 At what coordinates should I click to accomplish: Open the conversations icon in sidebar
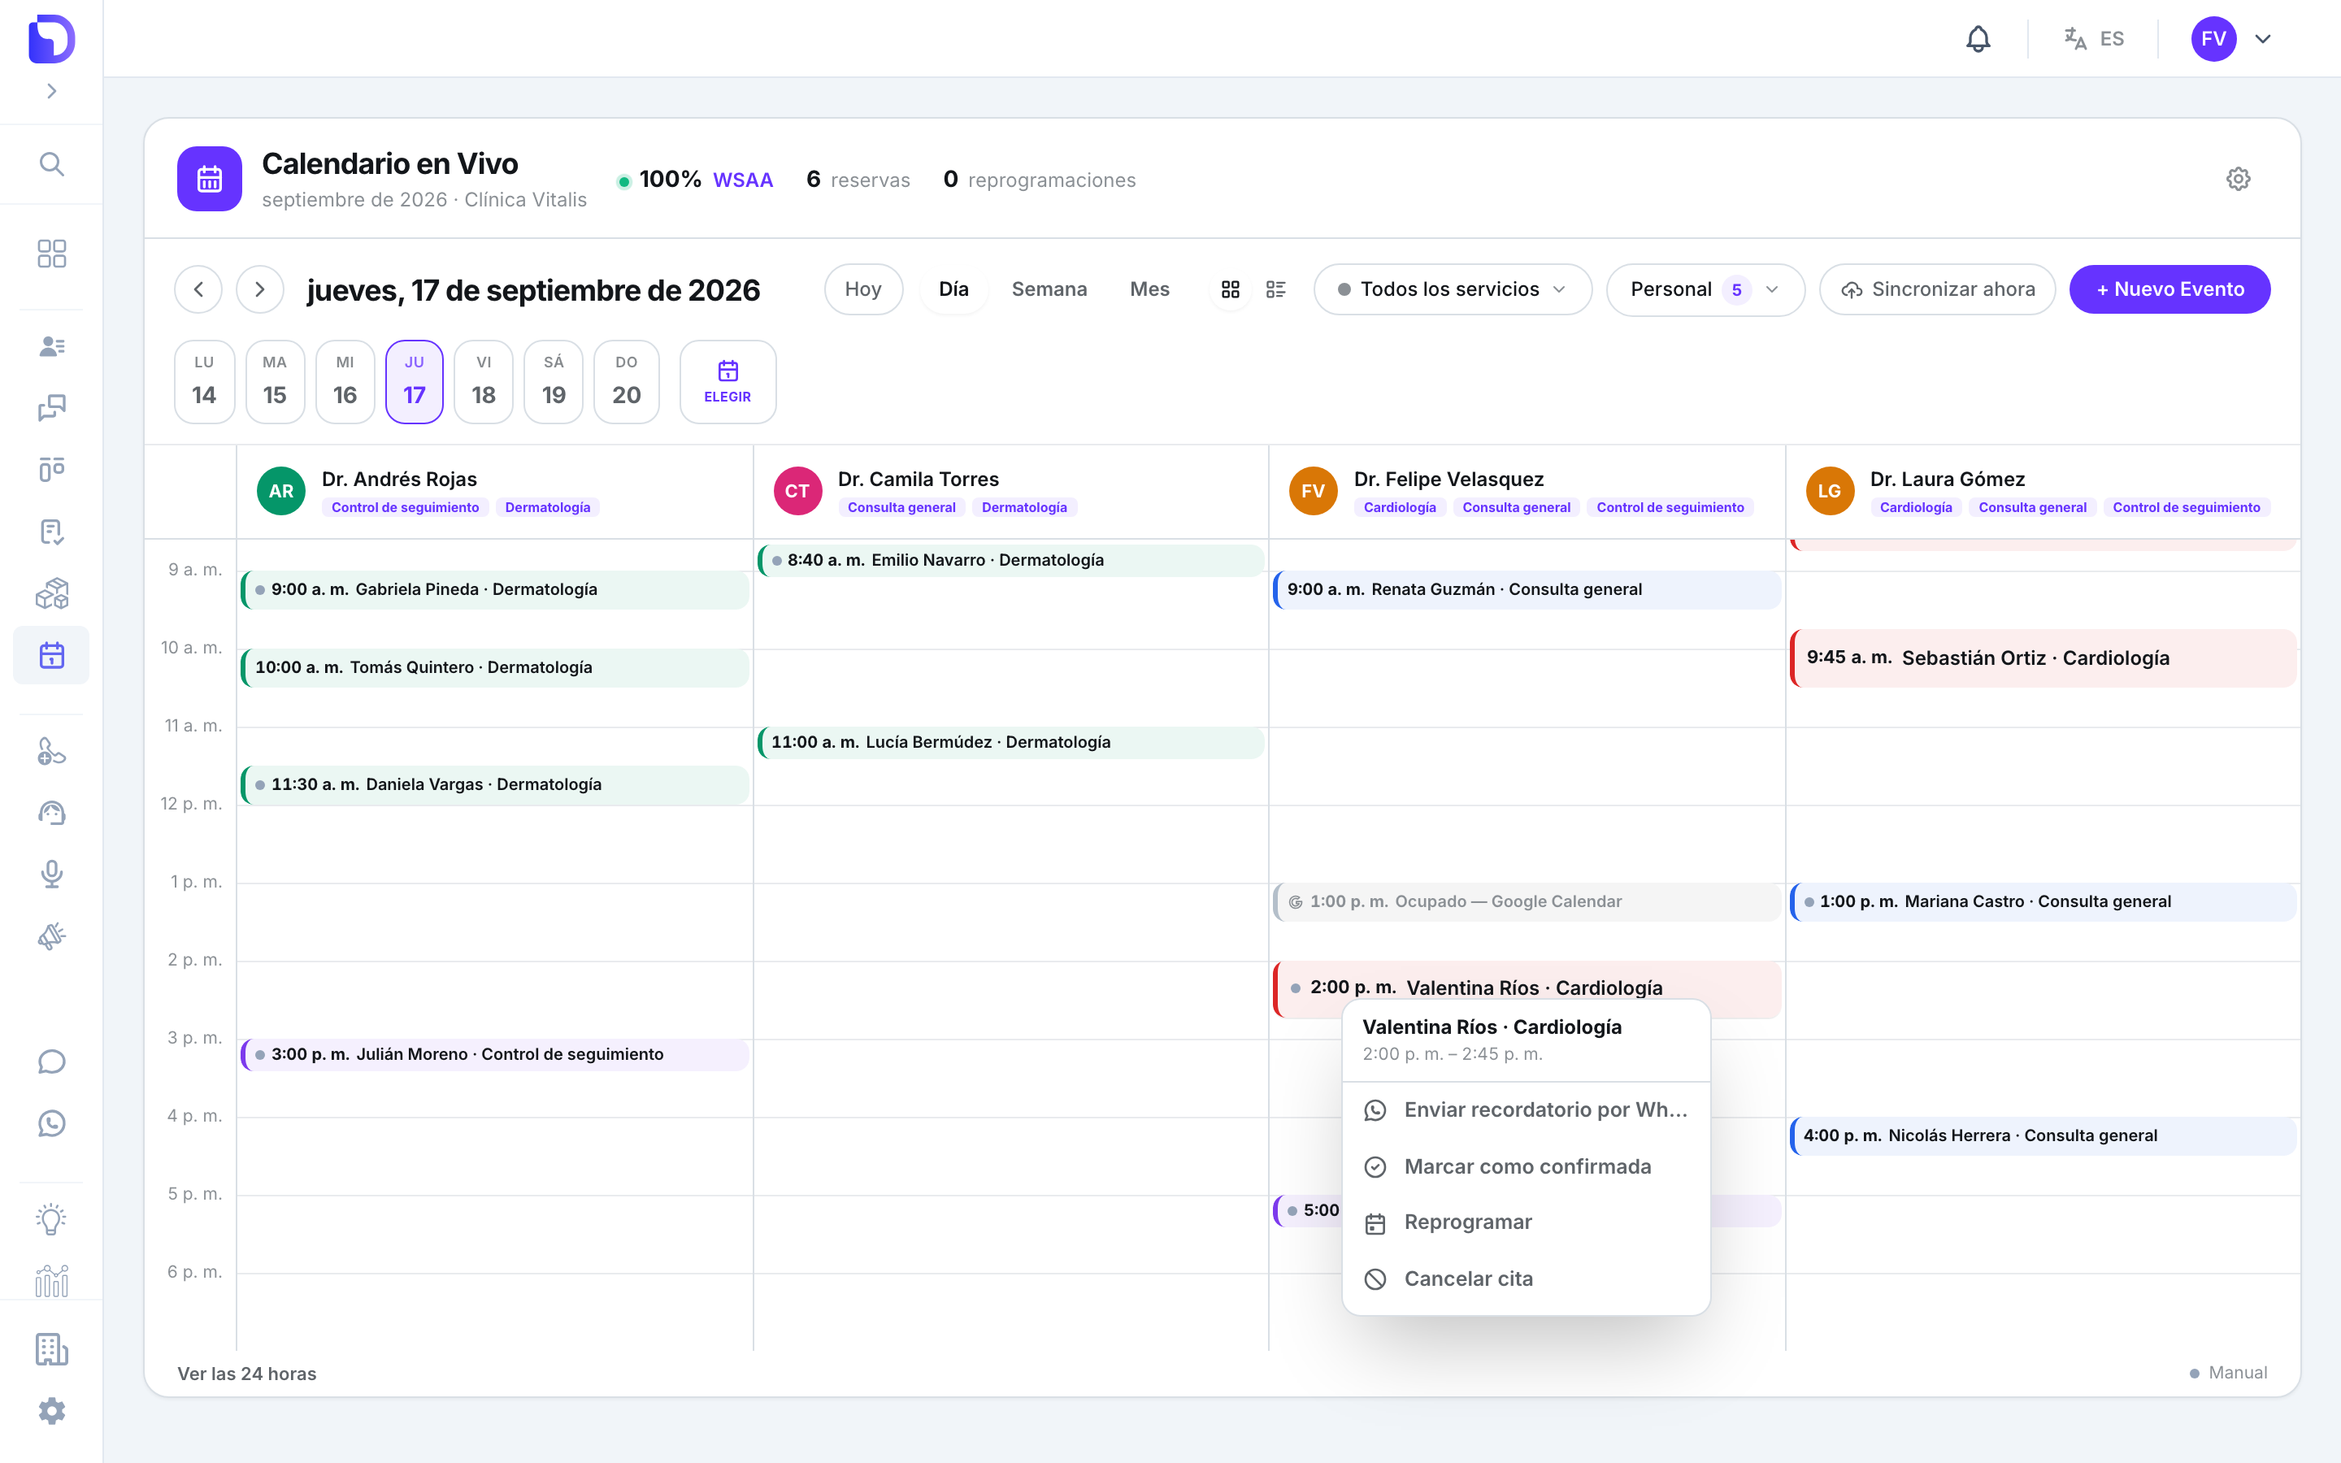point(51,408)
